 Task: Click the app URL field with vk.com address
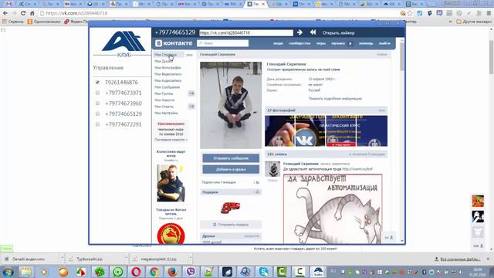246,32
